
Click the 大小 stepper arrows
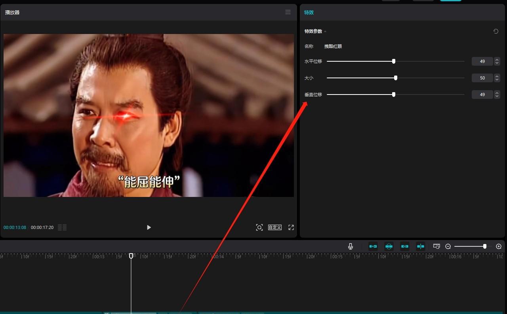point(497,78)
